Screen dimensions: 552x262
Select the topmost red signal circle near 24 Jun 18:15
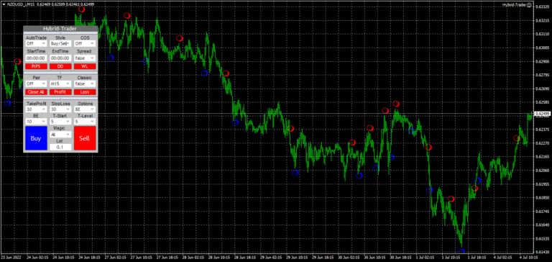click(x=81, y=9)
